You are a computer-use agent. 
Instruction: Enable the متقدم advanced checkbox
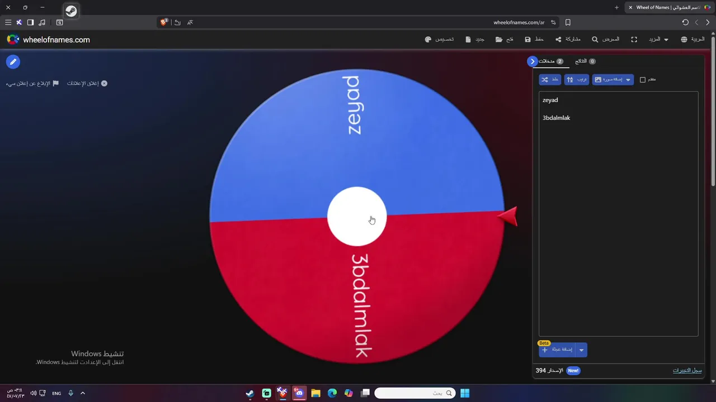pos(643,80)
